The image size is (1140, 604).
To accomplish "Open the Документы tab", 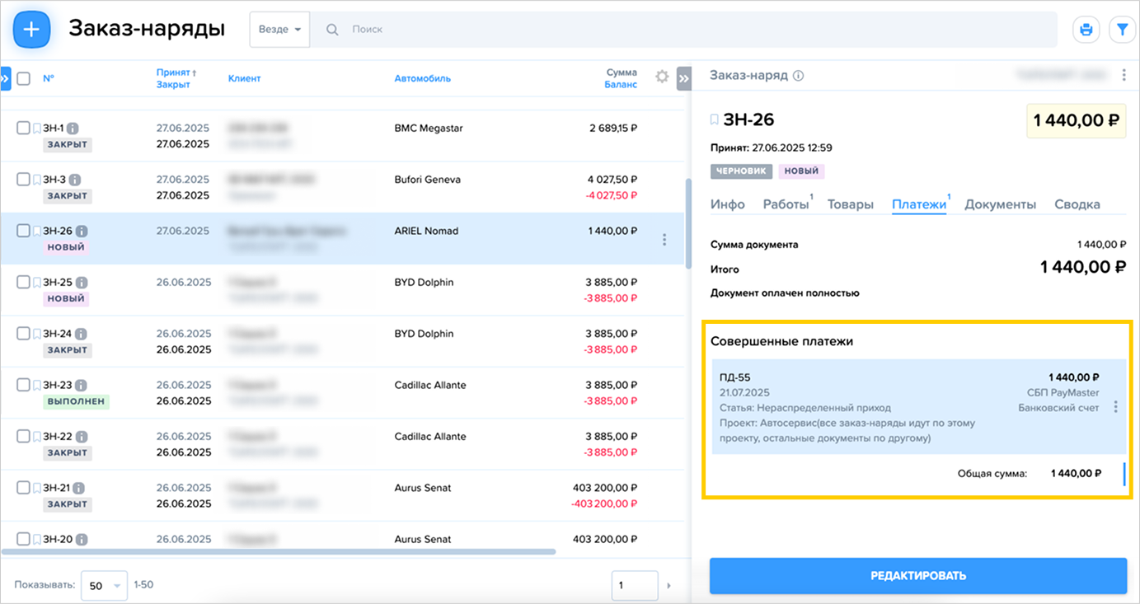I will [x=1000, y=204].
